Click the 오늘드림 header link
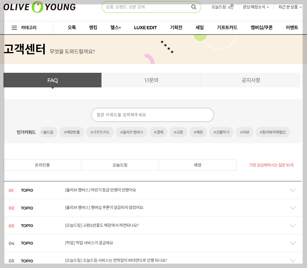Screen dimensions: 307x268 [218, 7]
